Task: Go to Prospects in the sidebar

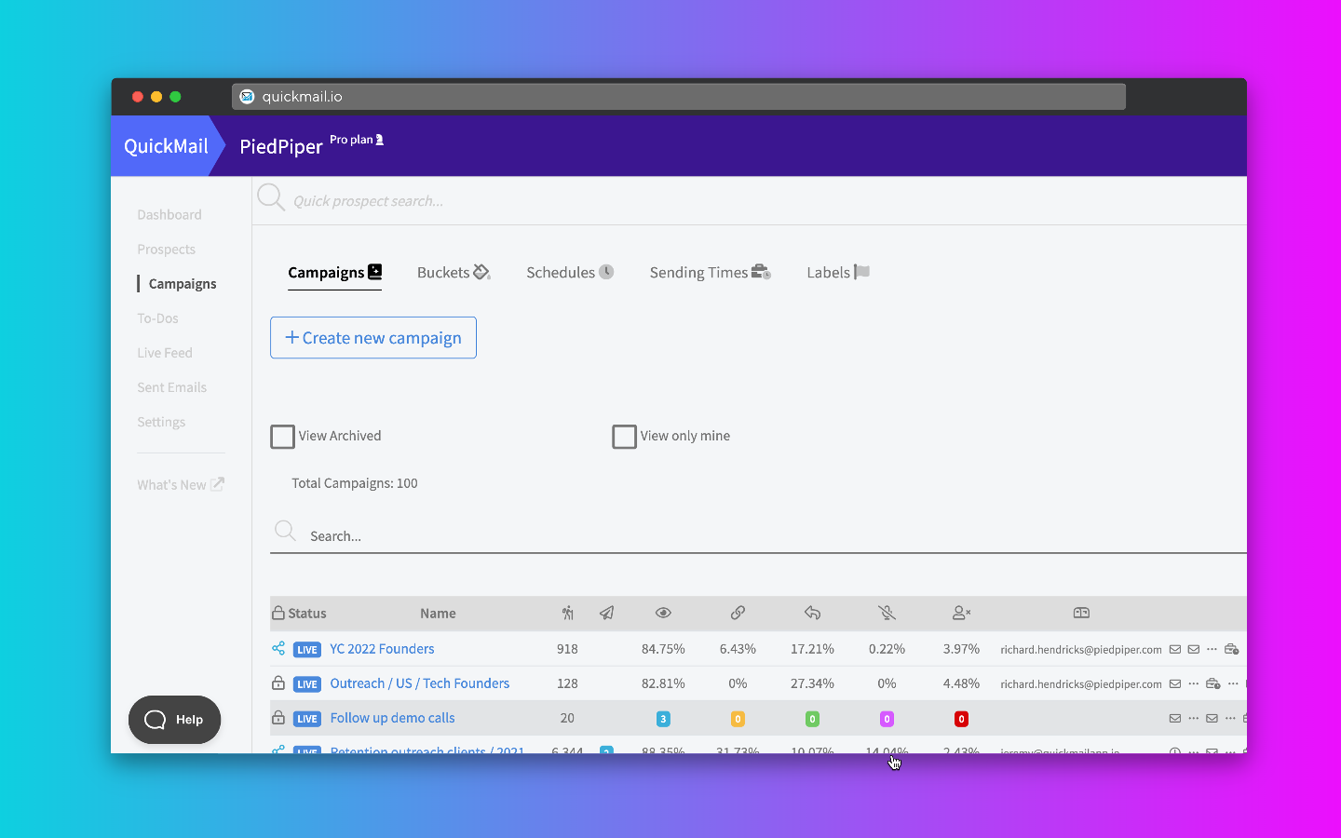Action: [x=166, y=249]
